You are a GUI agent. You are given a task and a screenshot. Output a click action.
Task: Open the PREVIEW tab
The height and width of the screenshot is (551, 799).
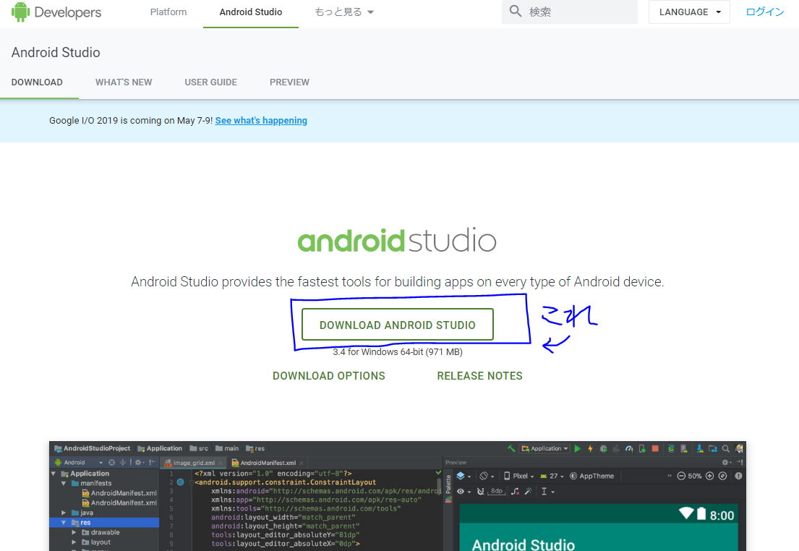coord(289,82)
